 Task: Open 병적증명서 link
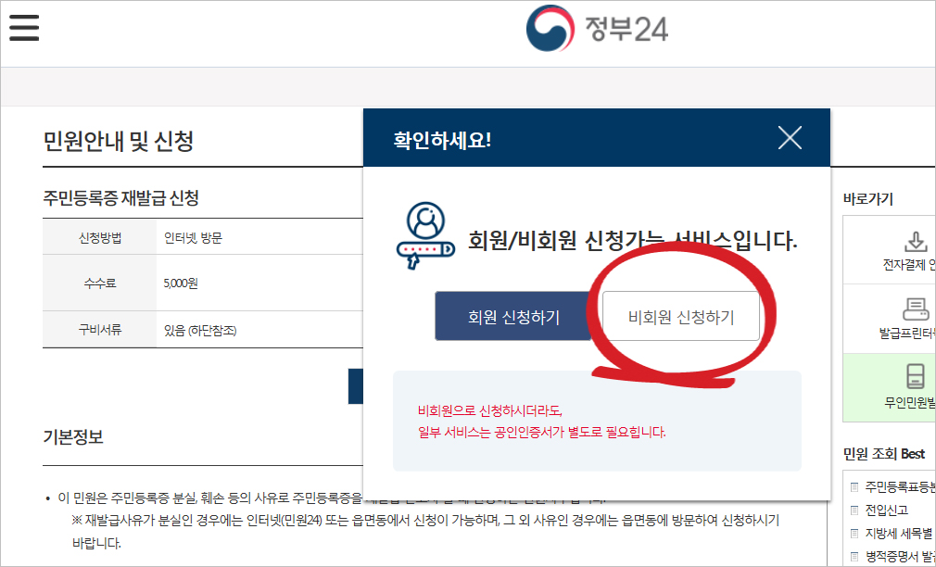click(900, 556)
